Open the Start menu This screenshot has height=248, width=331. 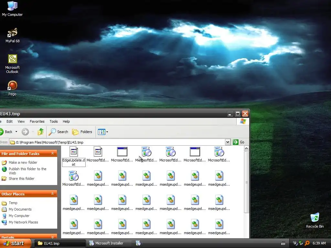[x=15, y=243]
